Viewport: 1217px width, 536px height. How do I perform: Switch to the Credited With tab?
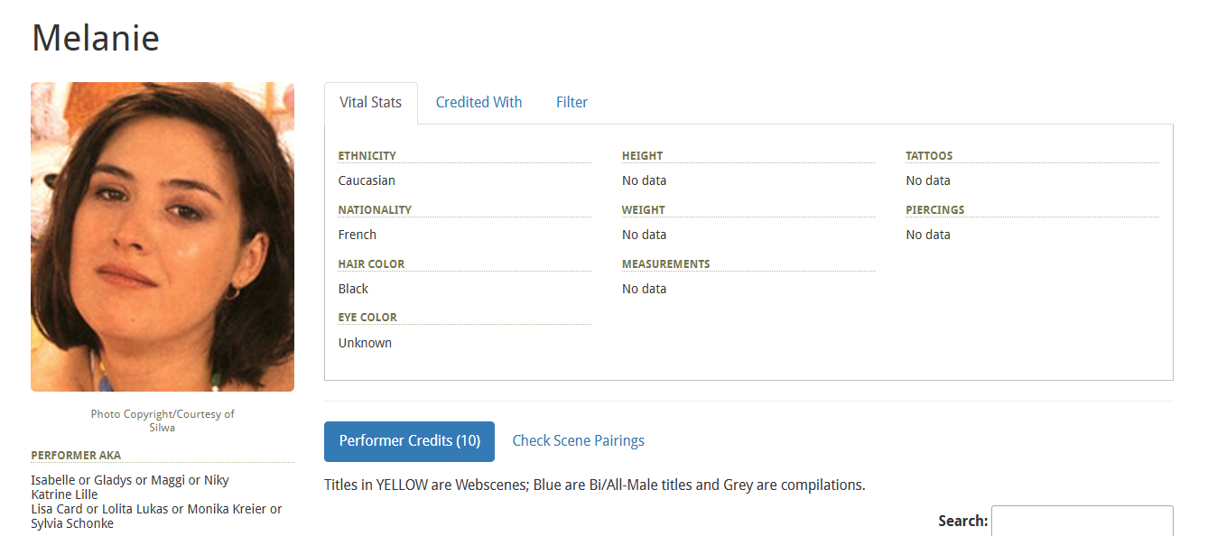478,101
